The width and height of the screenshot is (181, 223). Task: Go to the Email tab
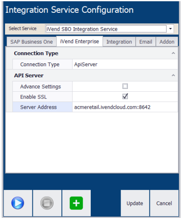[x=146, y=42]
